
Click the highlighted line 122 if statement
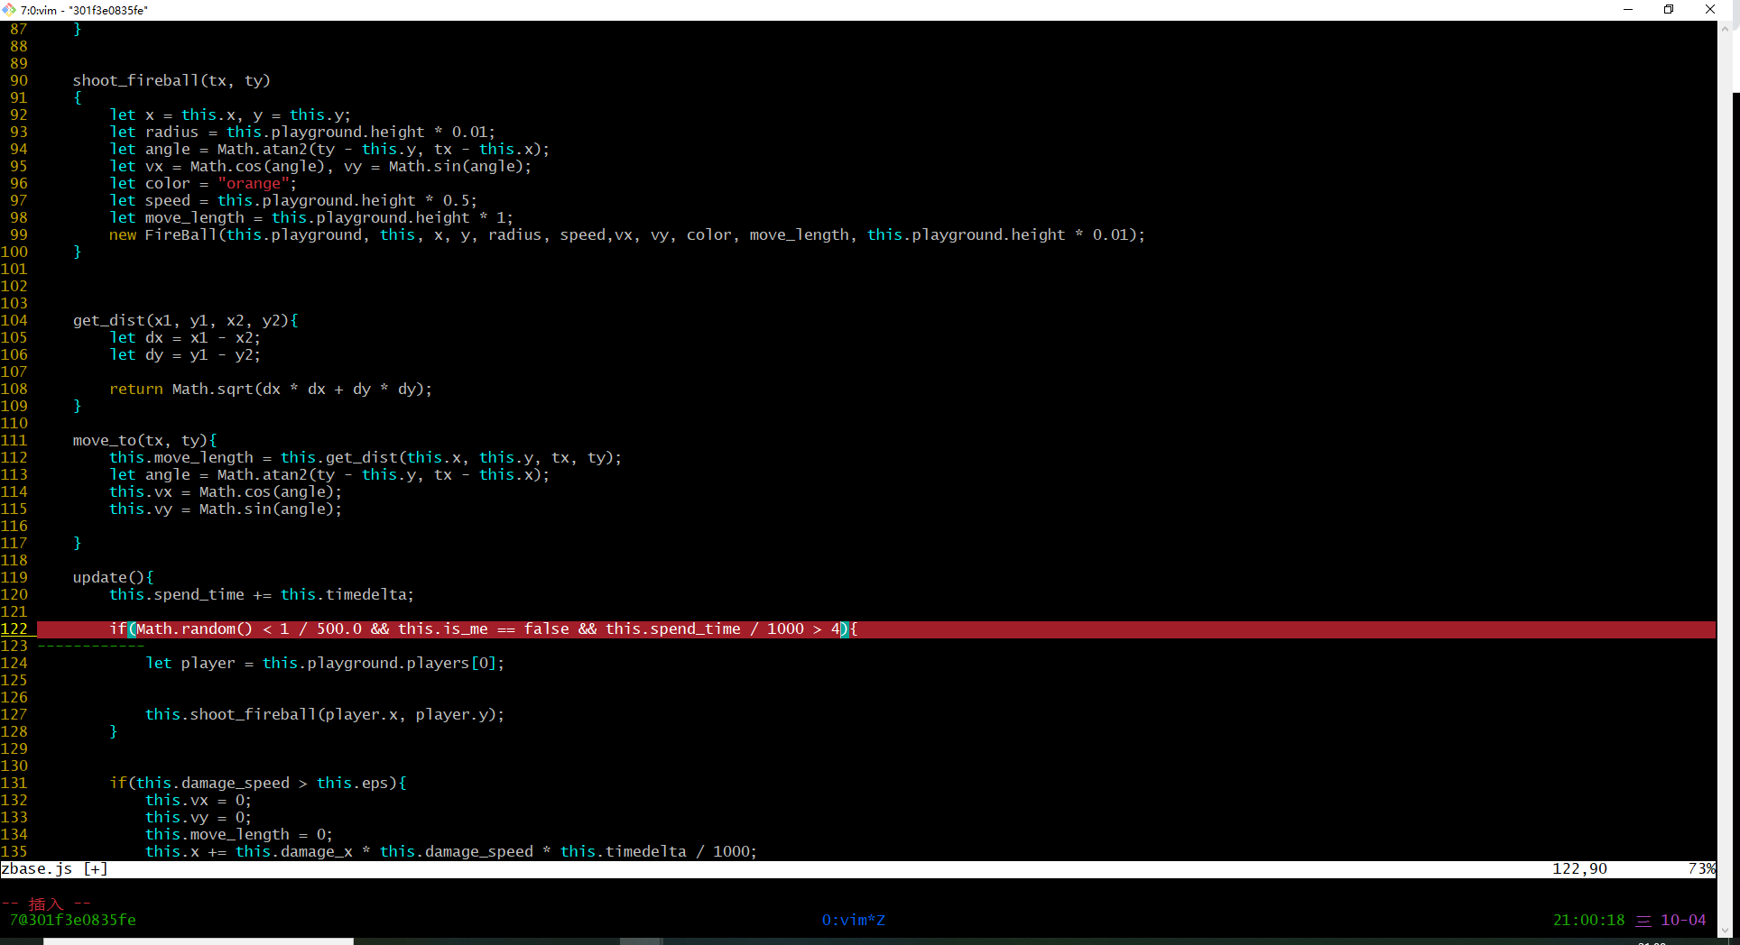(x=483, y=628)
